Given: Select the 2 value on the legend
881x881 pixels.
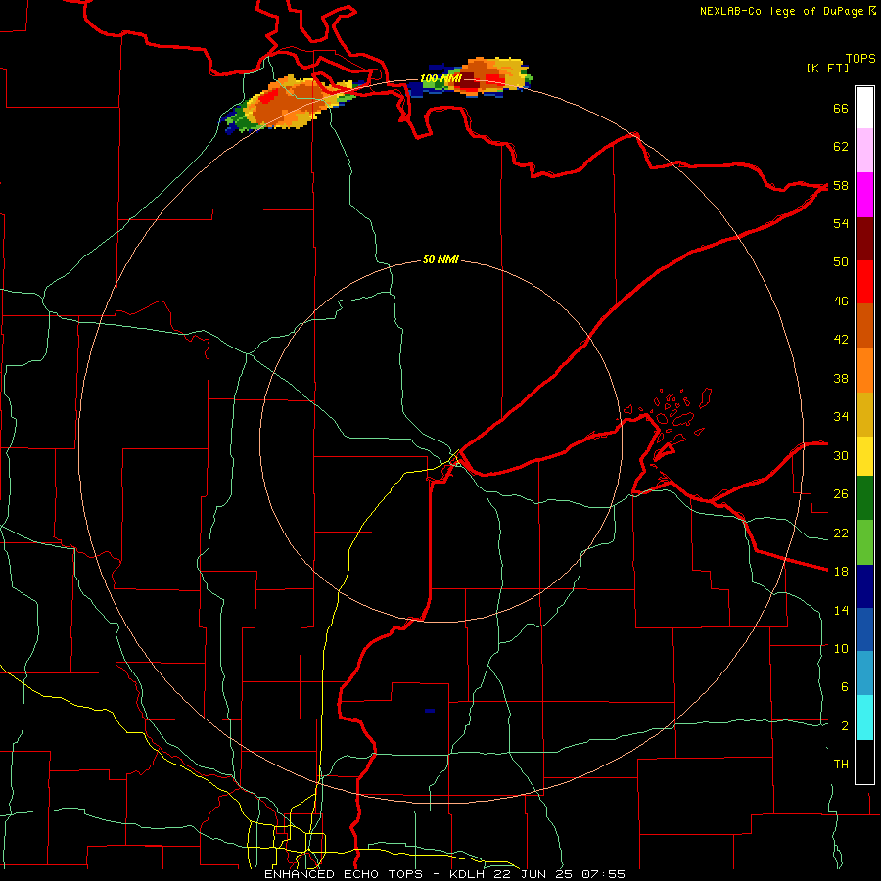Looking at the screenshot, I should click(x=844, y=726).
